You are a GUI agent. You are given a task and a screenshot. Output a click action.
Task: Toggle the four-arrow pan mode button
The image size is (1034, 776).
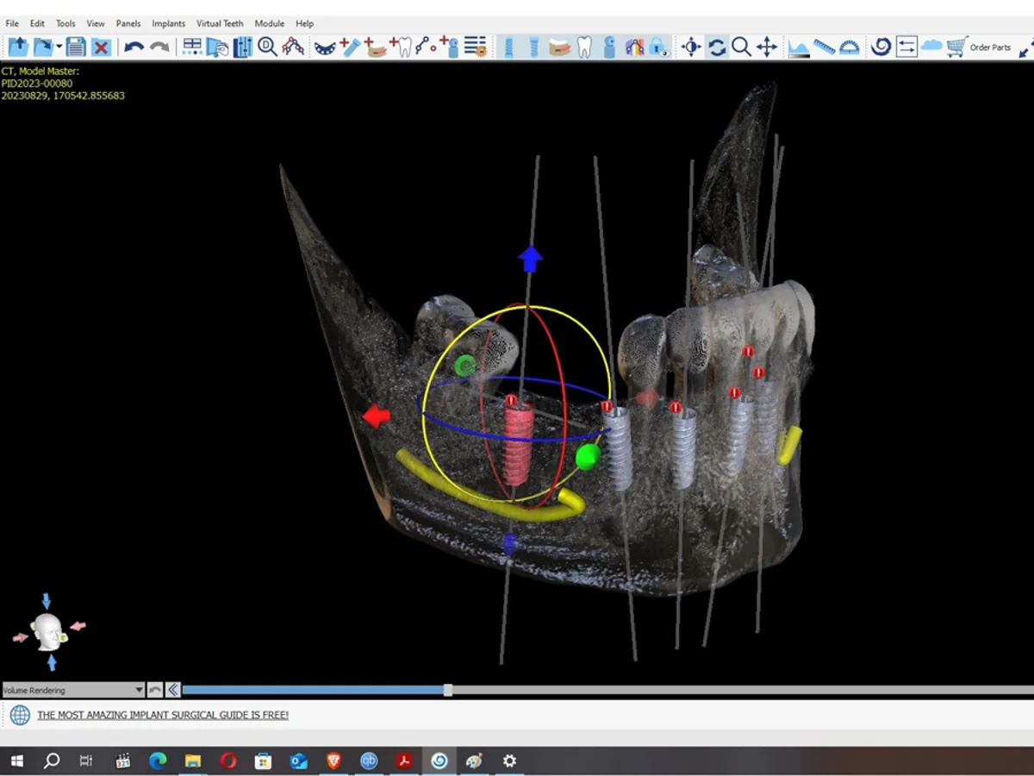(766, 47)
